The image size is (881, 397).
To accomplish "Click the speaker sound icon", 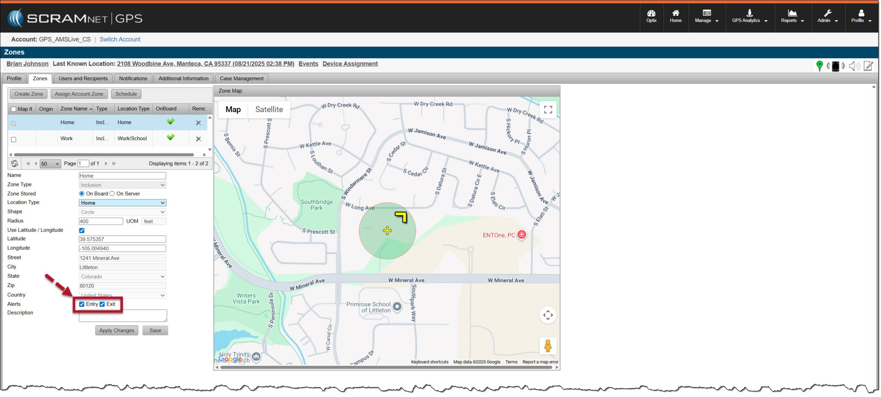I will point(853,66).
